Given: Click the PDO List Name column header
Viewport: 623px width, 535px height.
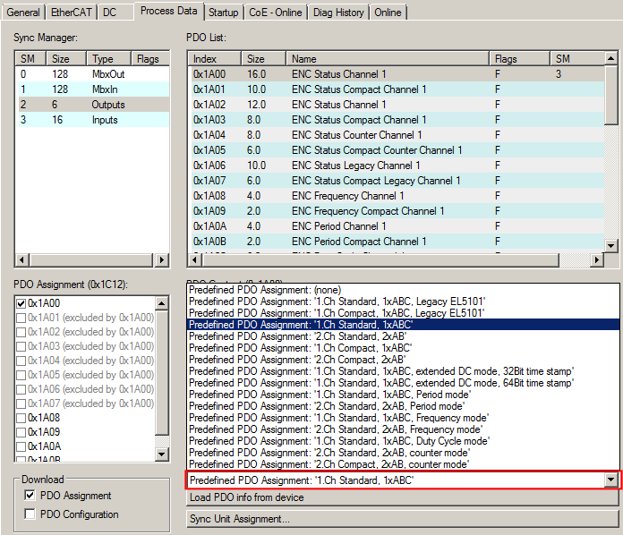Looking at the screenshot, I should click(388, 59).
